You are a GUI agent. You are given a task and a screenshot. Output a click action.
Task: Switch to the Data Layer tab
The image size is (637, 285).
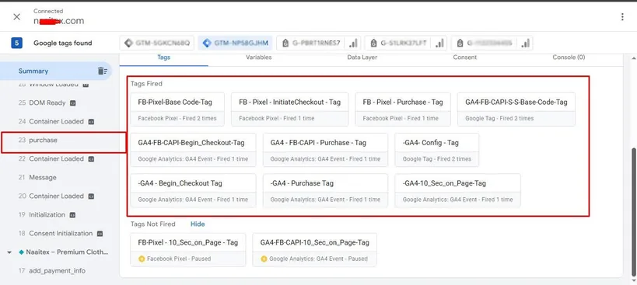(362, 57)
